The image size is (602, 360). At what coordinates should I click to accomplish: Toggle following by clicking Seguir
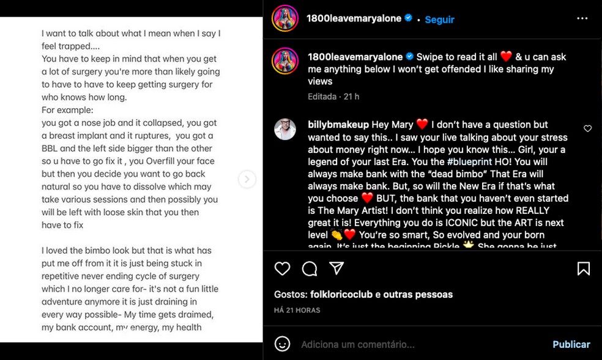(439, 19)
